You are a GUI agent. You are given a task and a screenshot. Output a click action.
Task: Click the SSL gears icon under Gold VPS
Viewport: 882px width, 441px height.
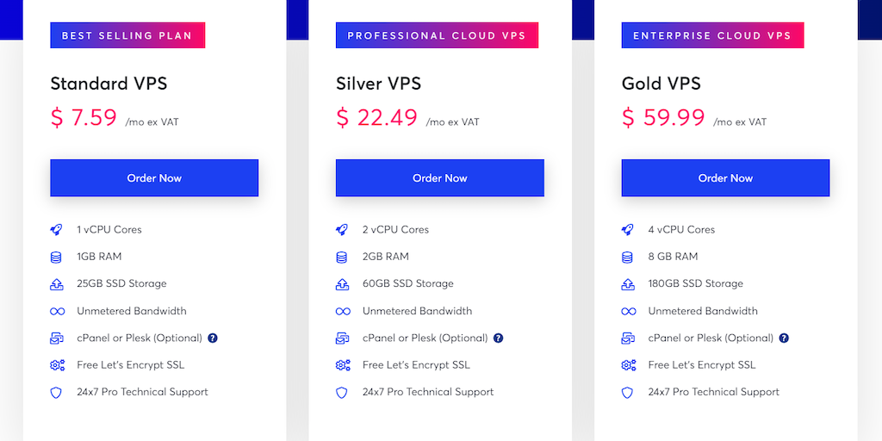[x=629, y=365]
